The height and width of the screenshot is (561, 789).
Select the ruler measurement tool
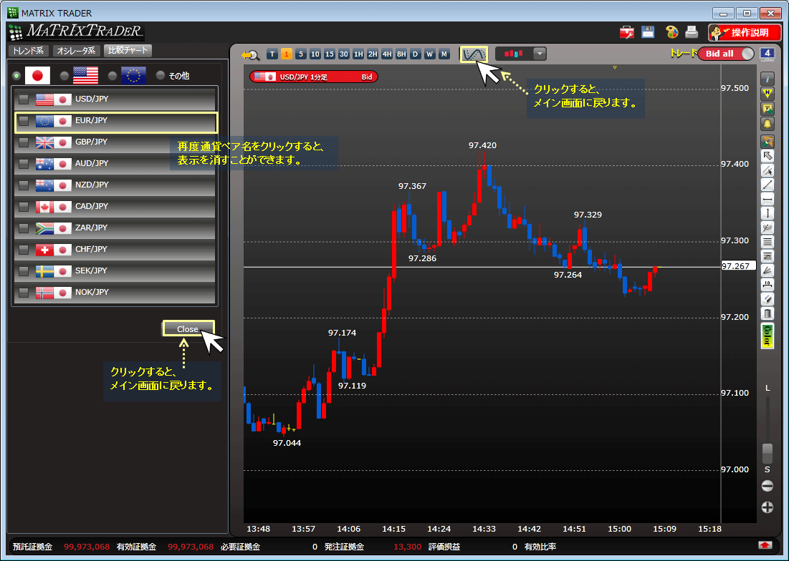768,286
